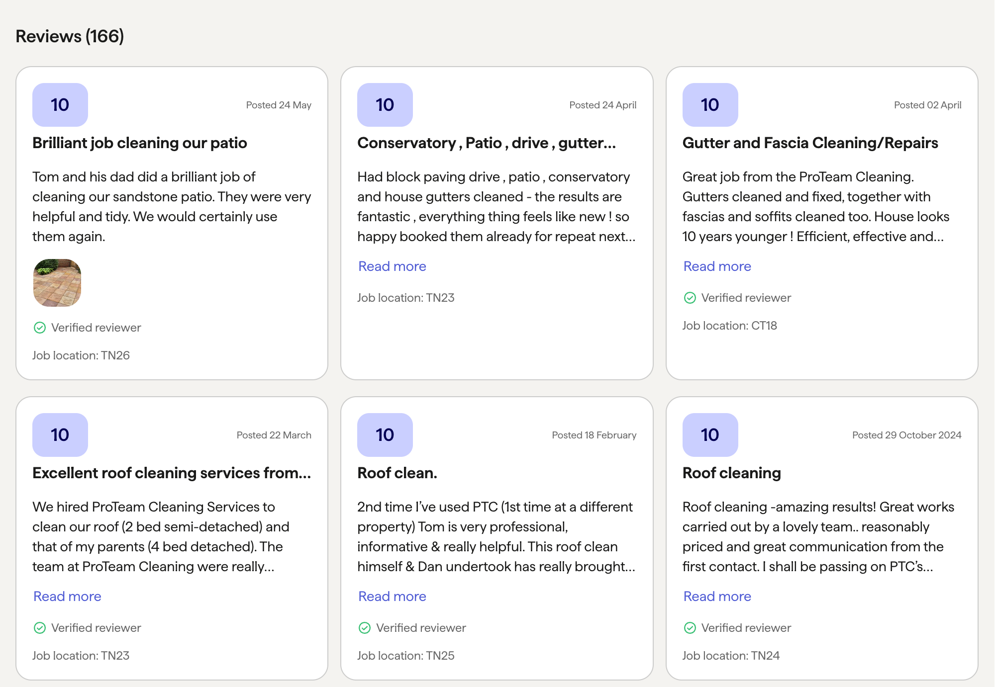Click the Job location CT18 text
The width and height of the screenshot is (995, 687).
tap(729, 326)
